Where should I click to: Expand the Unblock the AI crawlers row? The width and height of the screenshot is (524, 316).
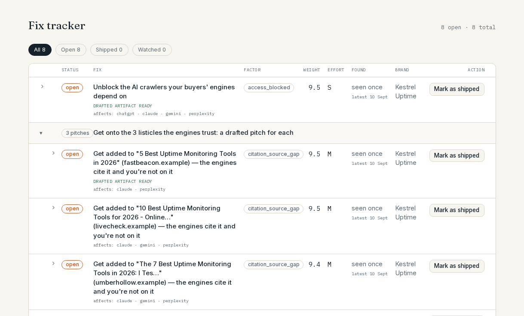pos(42,87)
